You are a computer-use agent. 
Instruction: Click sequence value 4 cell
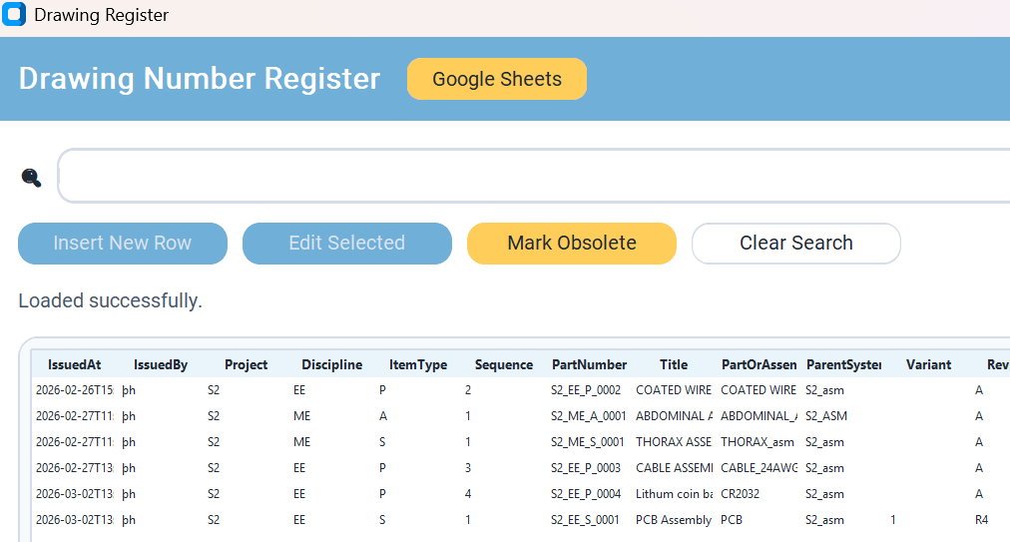(x=468, y=494)
